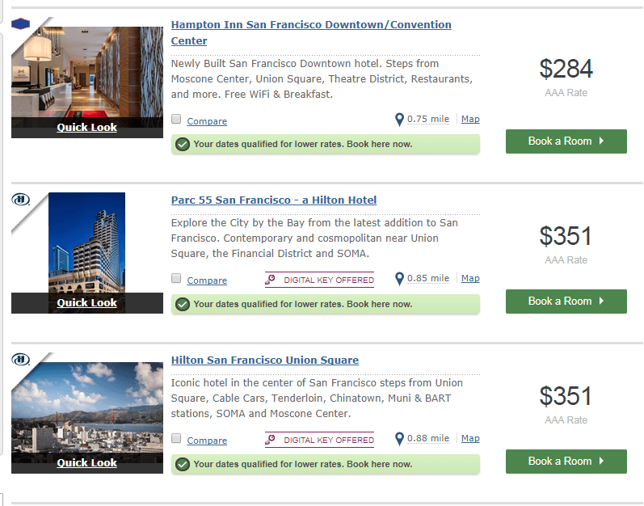
Task: Enable Compare for Hilton San Francisco Union Square
Action: pyautogui.click(x=176, y=439)
